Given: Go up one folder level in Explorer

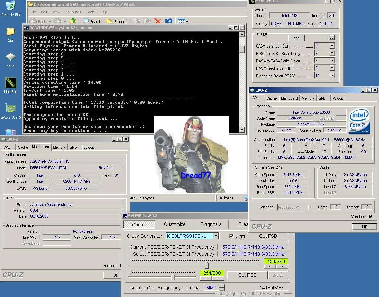Looking at the screenshot, I should click(73, 21).
